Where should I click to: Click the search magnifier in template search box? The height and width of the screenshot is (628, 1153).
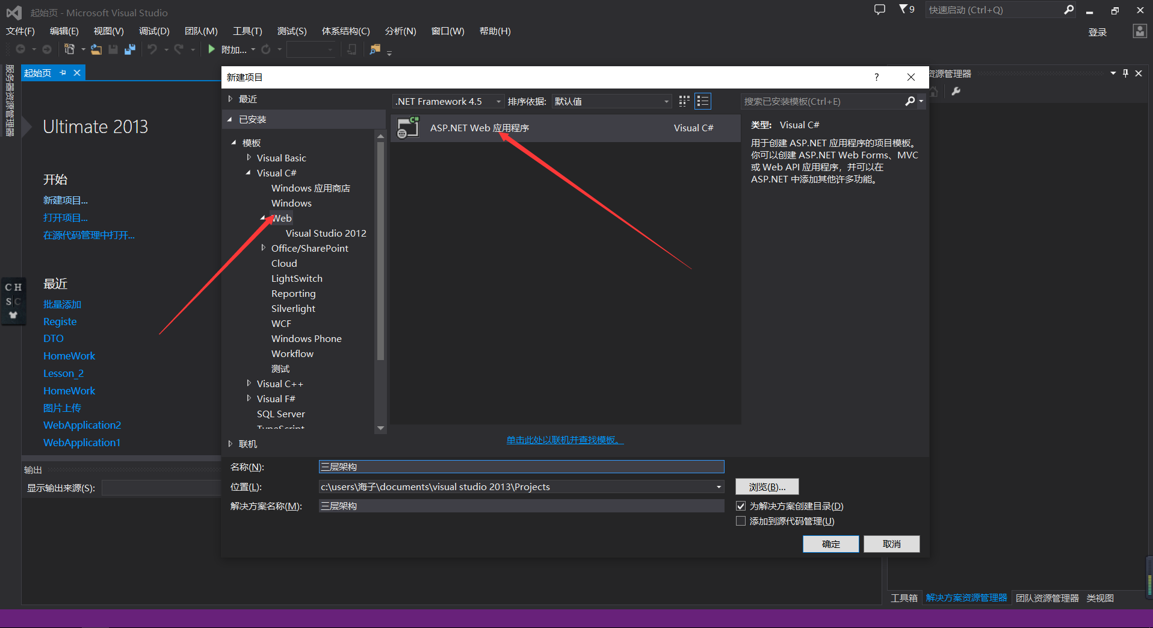pyautogui.click(x=910, y=101)
